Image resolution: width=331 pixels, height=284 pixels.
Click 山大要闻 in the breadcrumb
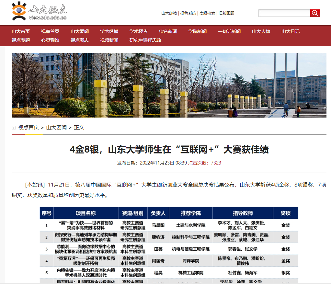click(x=56, y=128)
